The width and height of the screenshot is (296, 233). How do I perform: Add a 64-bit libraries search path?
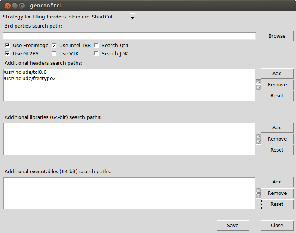[x=277, y=128]
